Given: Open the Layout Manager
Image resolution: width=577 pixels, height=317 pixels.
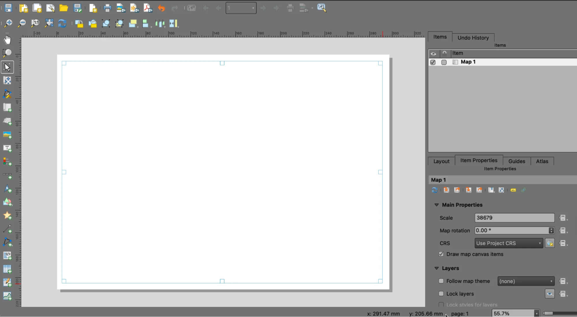Looking at the screenshot, I should pos(51,8).
